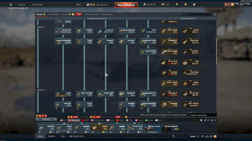Expand the Panther A/G/F vehicle group
Viewport: 252px width, 141px height.
106,94
